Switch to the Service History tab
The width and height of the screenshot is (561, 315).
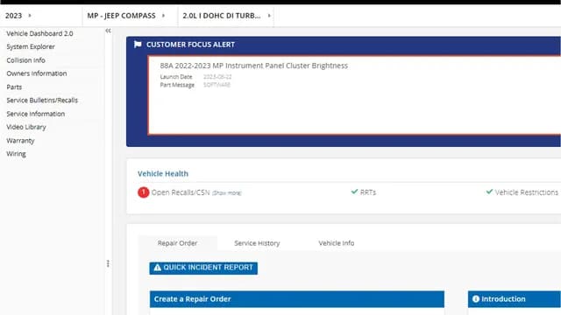[257, 243]
